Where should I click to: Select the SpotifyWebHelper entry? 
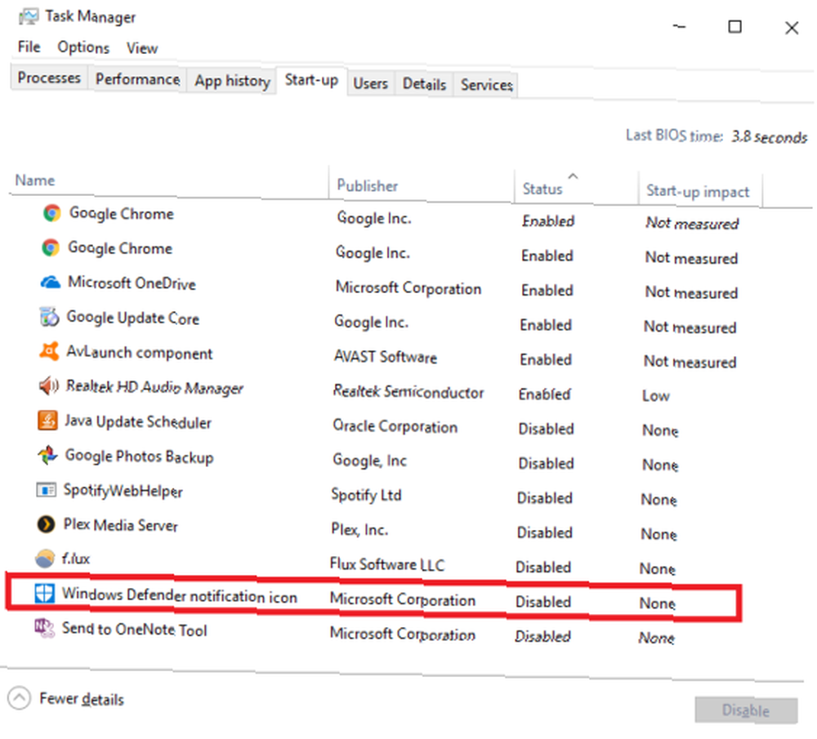123,491
